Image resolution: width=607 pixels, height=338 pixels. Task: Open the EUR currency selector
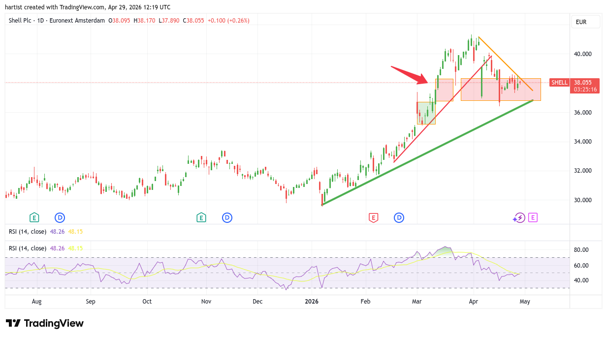pyautogui.click(x=585, y=22)
